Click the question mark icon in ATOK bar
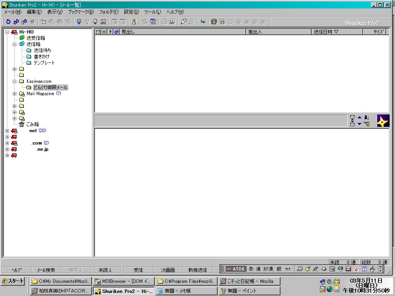395x296 pixels. point(364,269)
